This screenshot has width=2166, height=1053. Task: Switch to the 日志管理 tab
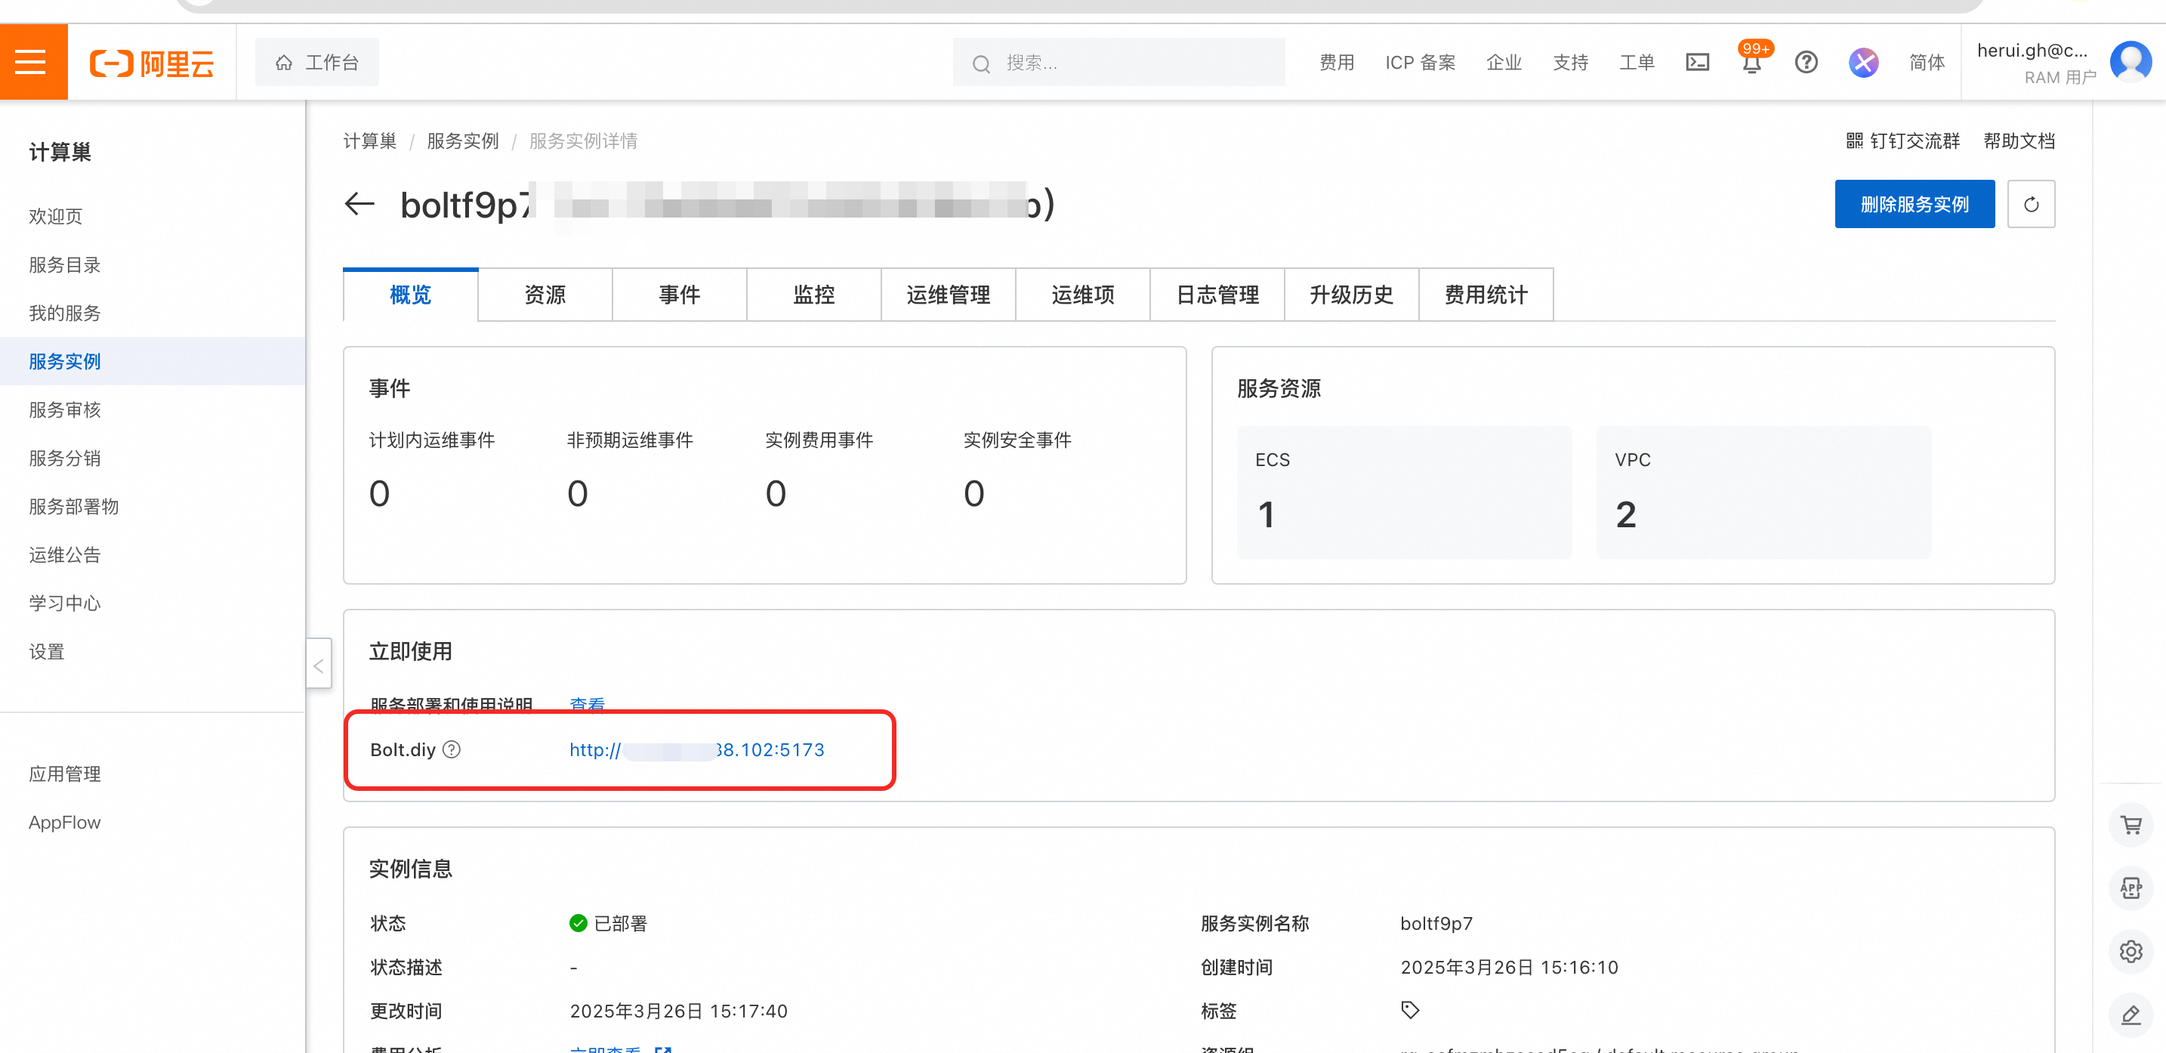coord(1217,295)
